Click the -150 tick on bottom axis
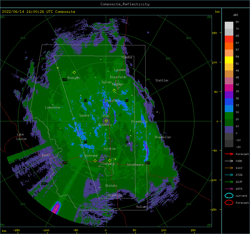 [16, 230]
